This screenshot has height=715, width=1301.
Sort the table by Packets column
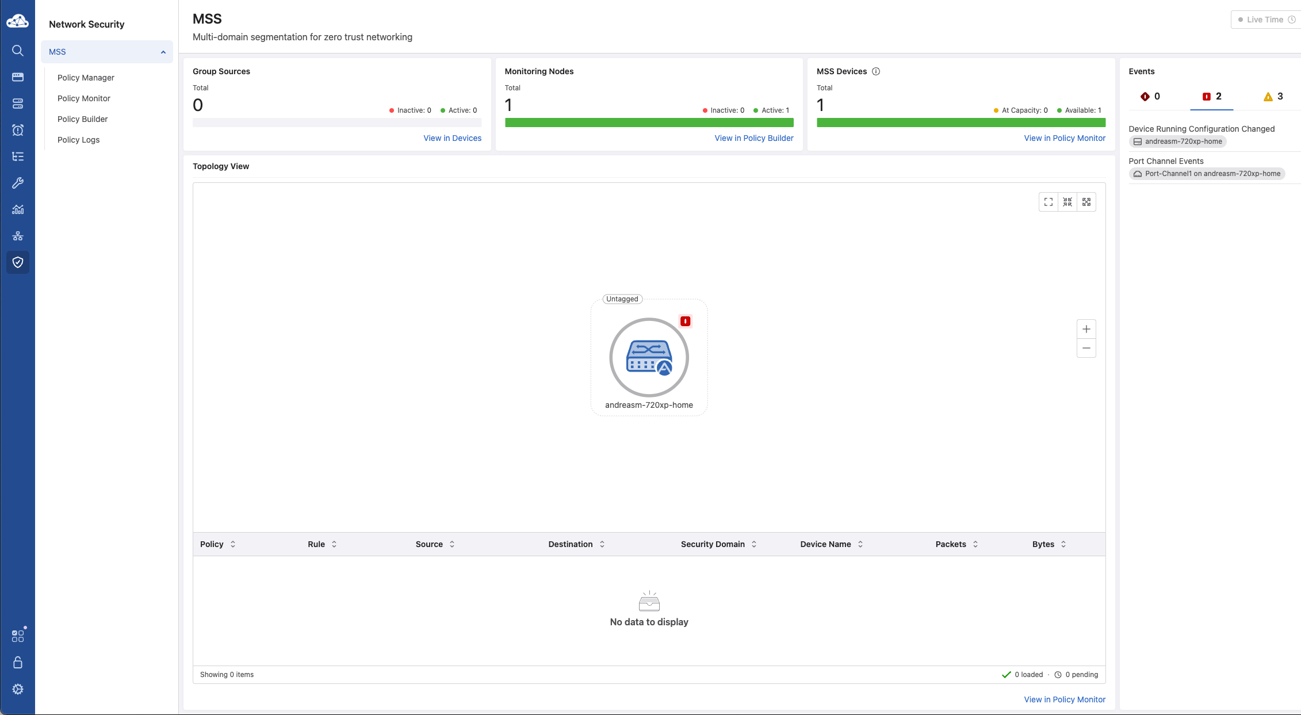[x=955, y=544]
